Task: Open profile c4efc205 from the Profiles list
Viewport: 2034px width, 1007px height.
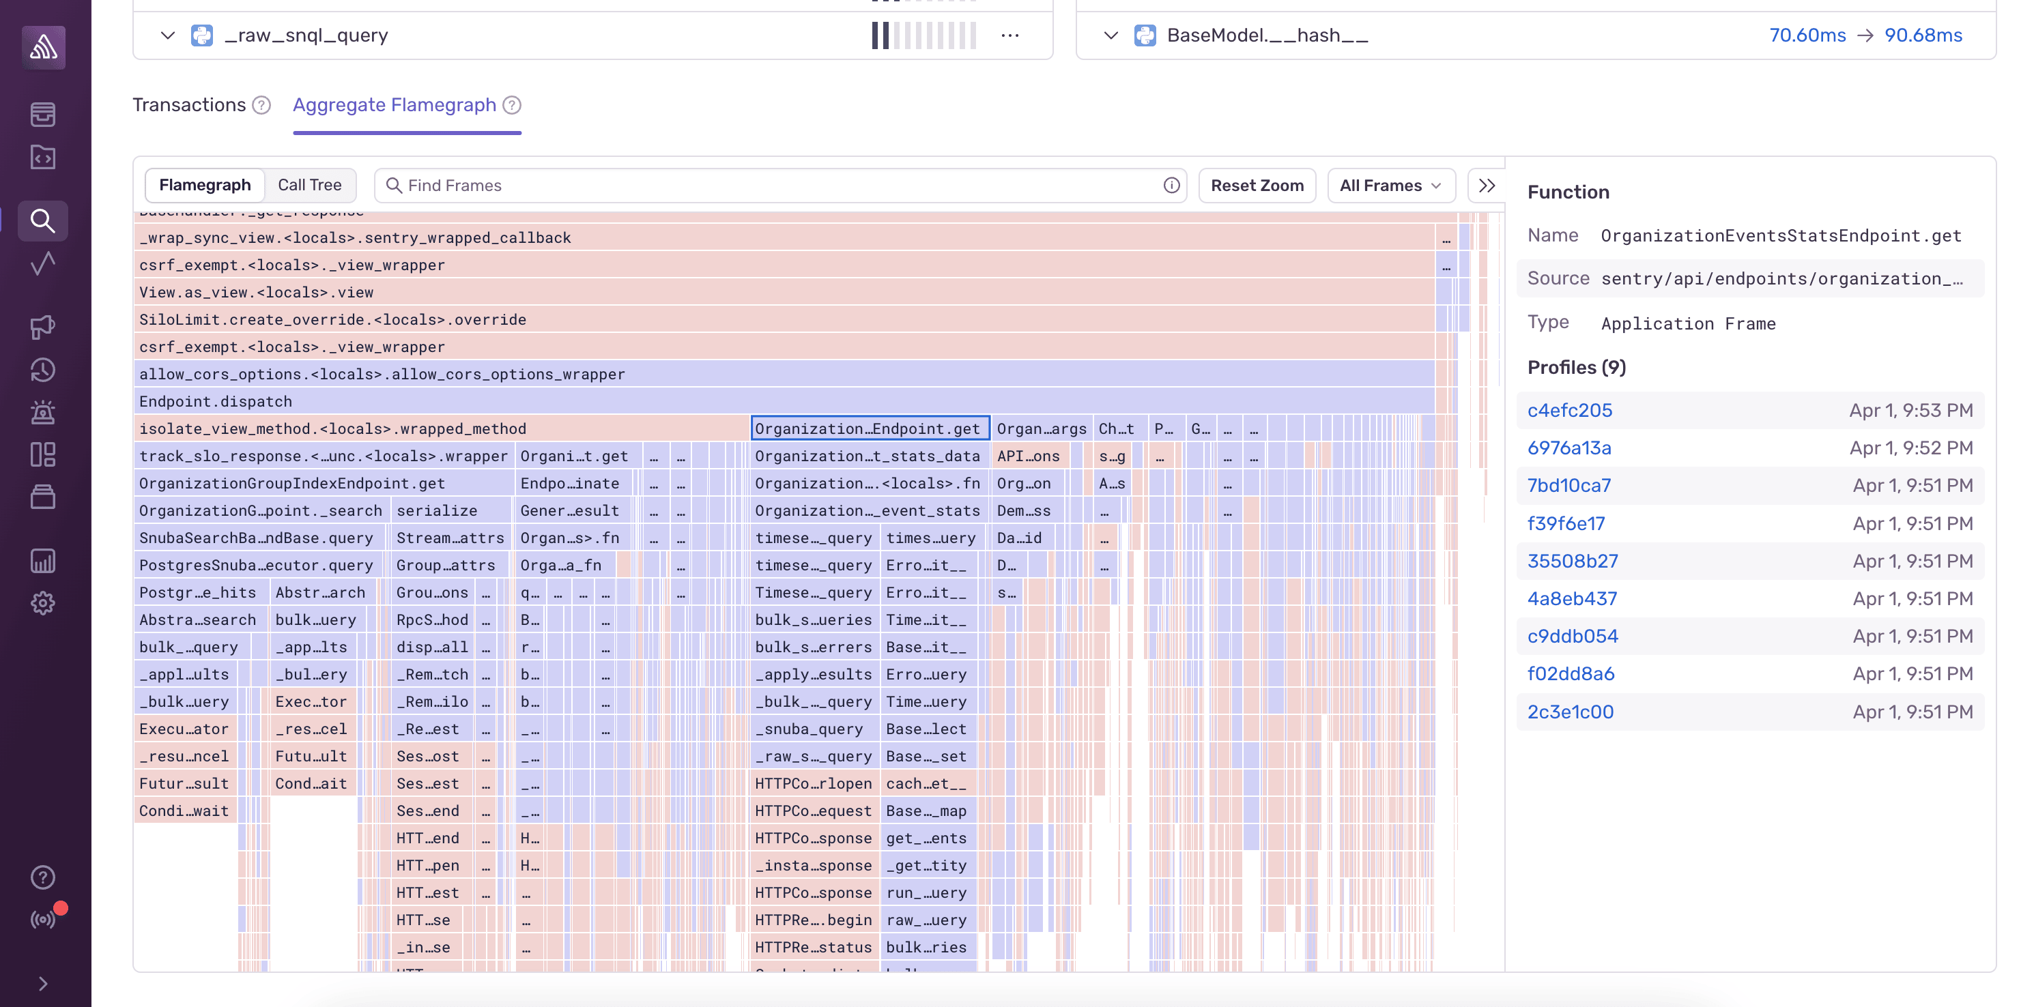Action: point(1570,409)
